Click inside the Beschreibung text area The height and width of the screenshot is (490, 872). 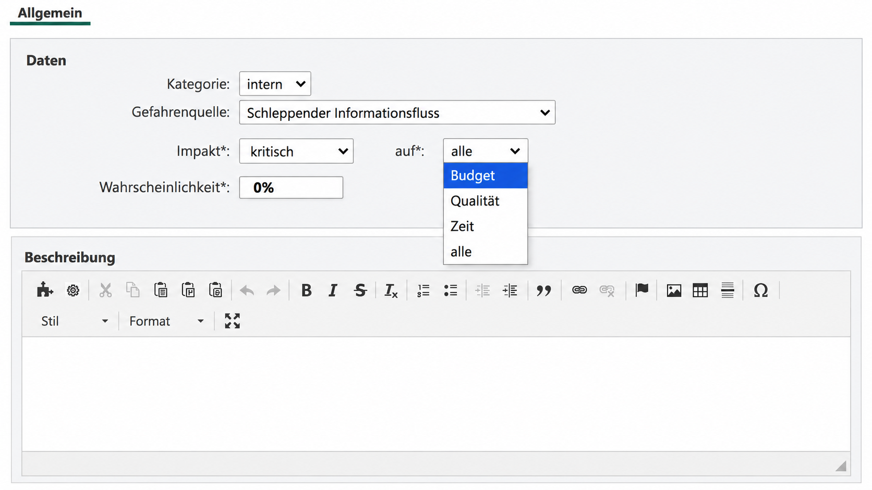pyautogui.click(x=436, y=394)
